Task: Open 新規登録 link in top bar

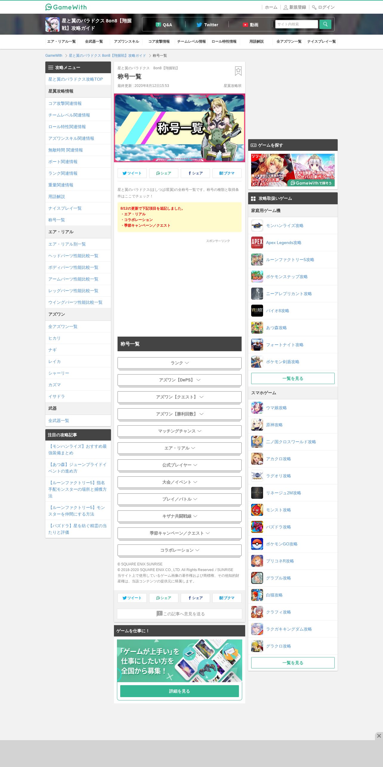Action: coord(295,7)
